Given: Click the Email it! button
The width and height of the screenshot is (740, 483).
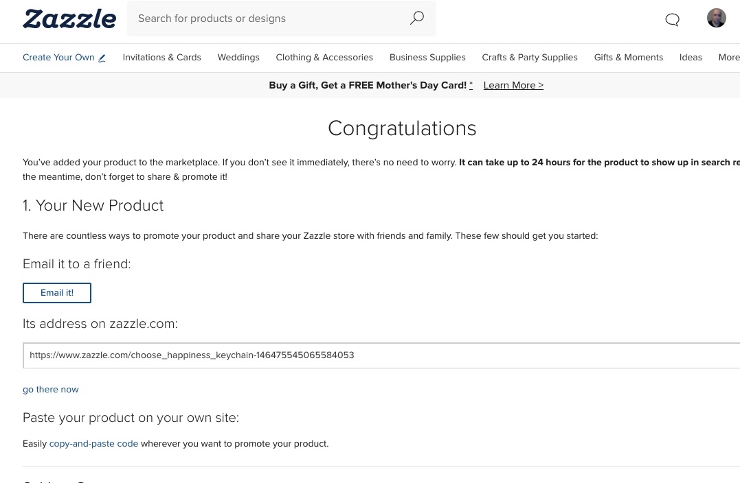Looking at the screenshot, I should 57,293.
